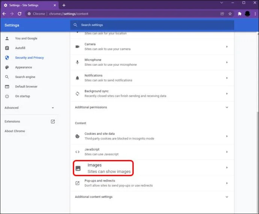Open JavaScript settings
Image resolution: width=259 pixels, height=214 pixels.
point(152,152)
